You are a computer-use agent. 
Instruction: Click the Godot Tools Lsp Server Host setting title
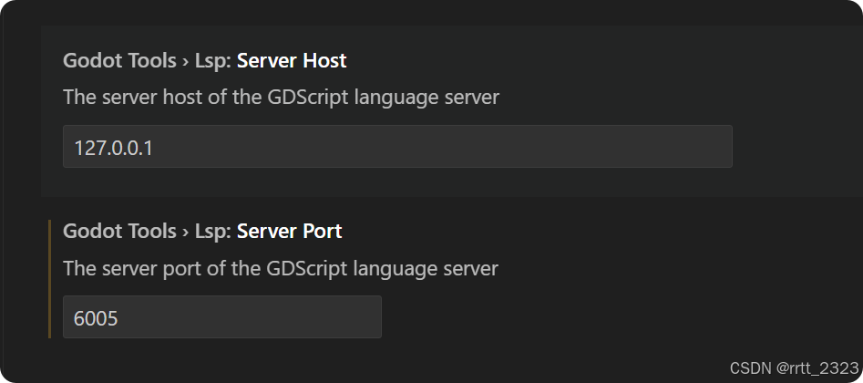click(x=205, y=60)
